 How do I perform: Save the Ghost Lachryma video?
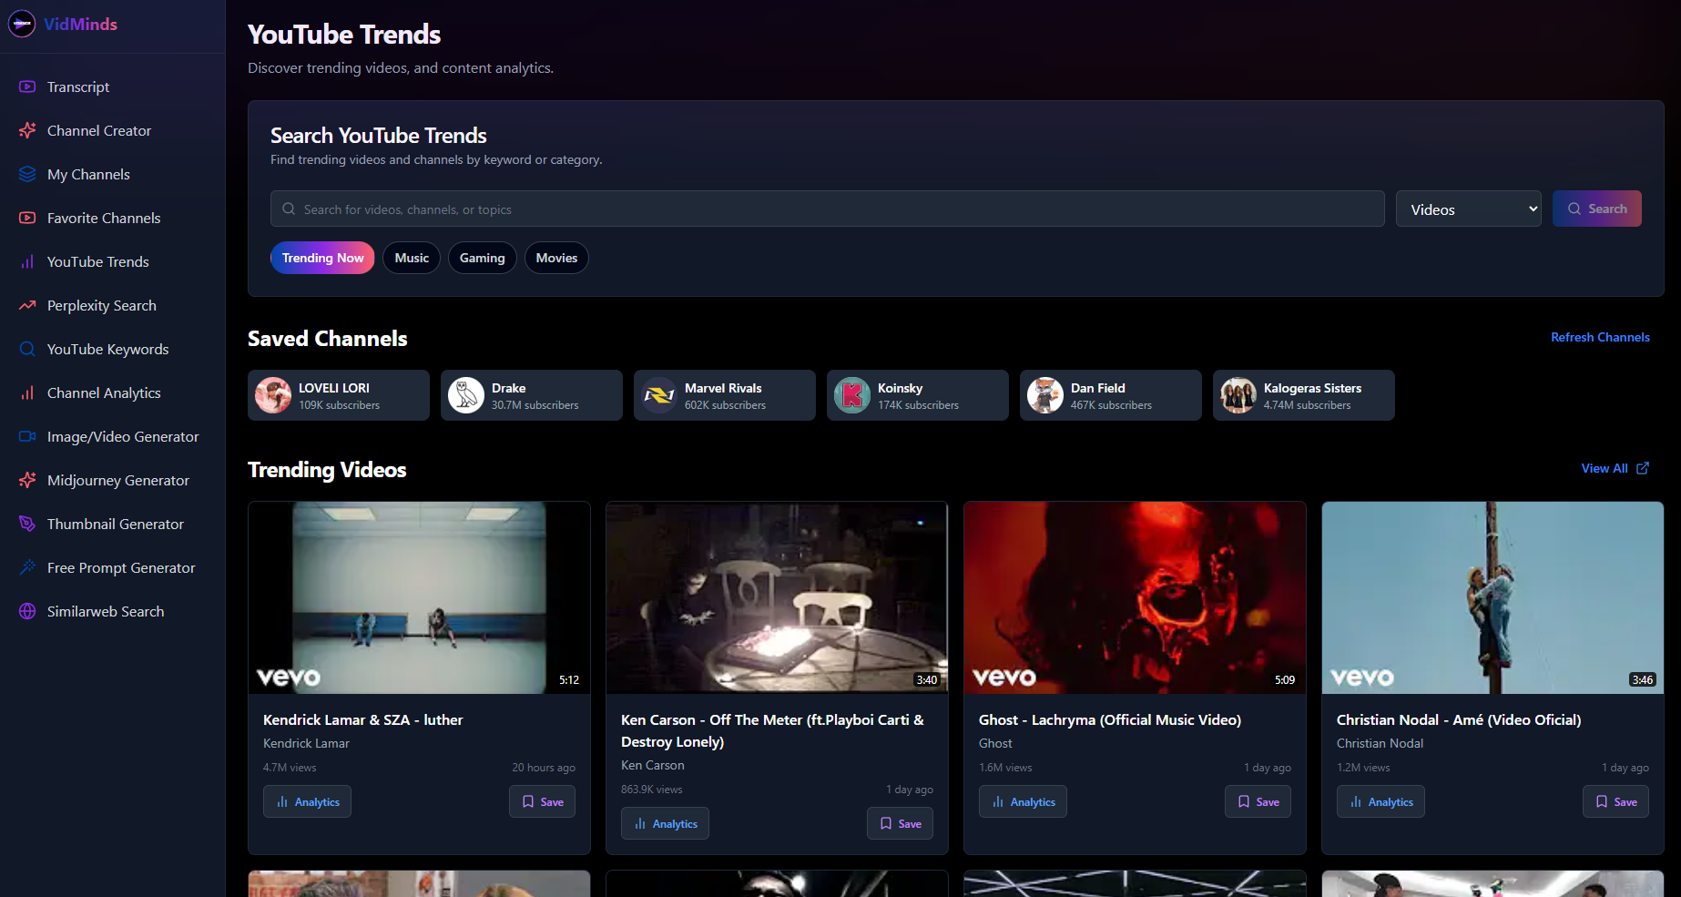coord(1258,801)
